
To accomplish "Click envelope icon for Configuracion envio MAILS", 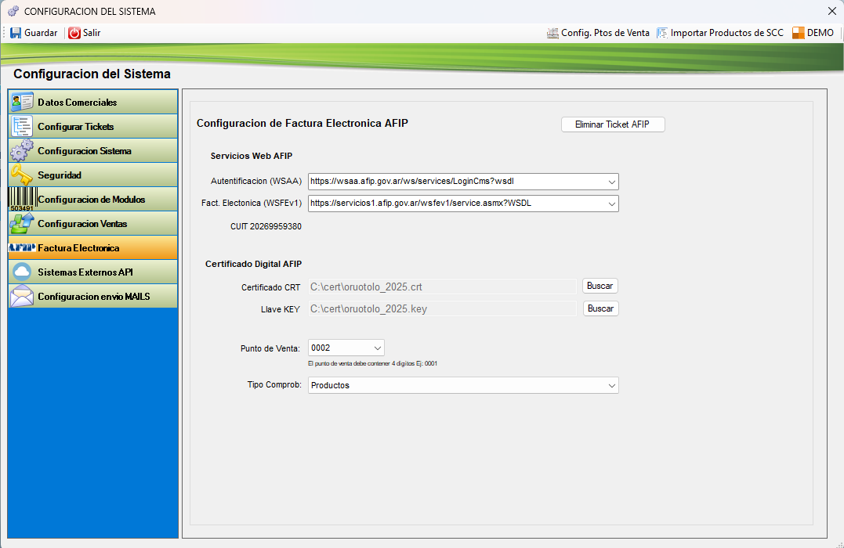I will pos(21,297).
